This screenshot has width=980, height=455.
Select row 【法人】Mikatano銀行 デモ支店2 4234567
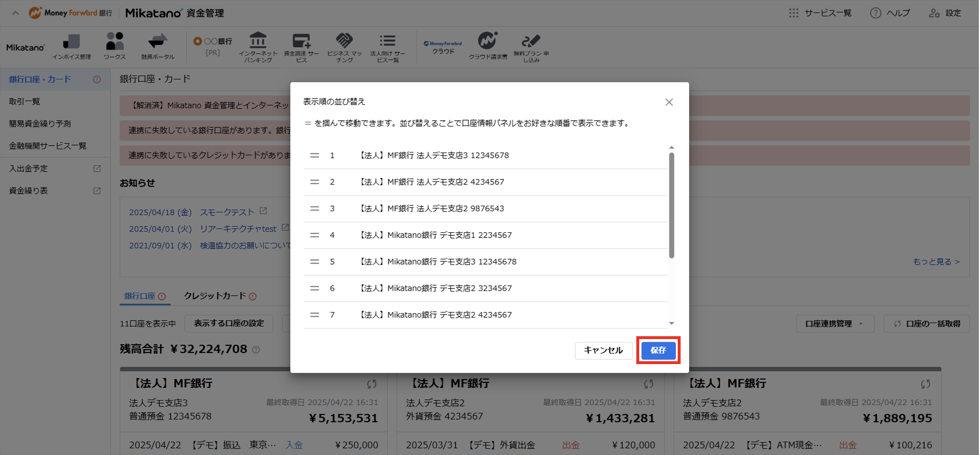[485, 315]
